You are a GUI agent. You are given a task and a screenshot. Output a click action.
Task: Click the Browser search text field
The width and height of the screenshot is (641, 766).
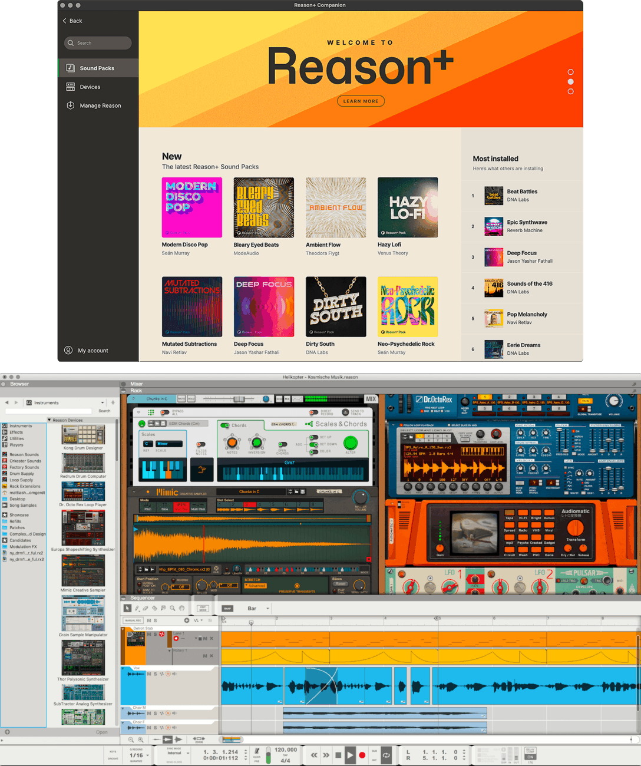coord(49,411)
